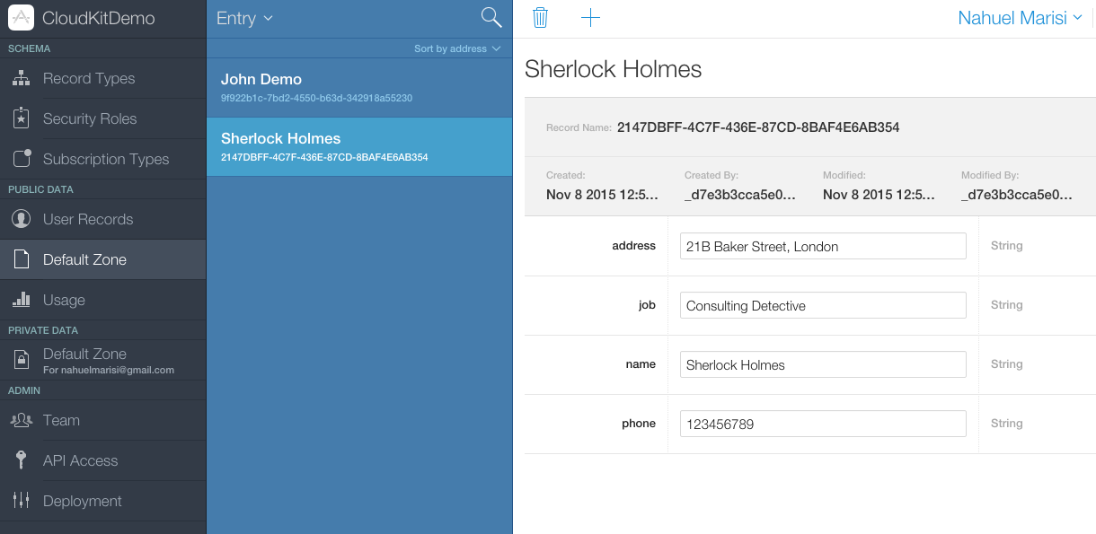Open the Entry record type dropdown

(x=244, y=18)
